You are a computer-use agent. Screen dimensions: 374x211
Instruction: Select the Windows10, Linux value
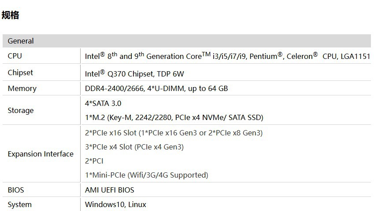click(115, 204)
